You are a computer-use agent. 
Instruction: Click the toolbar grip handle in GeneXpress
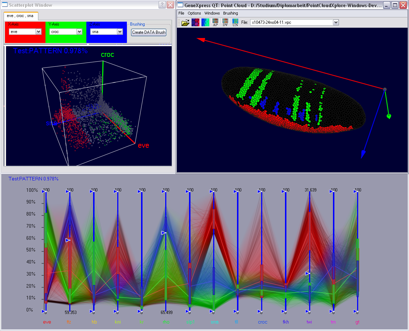179,22
